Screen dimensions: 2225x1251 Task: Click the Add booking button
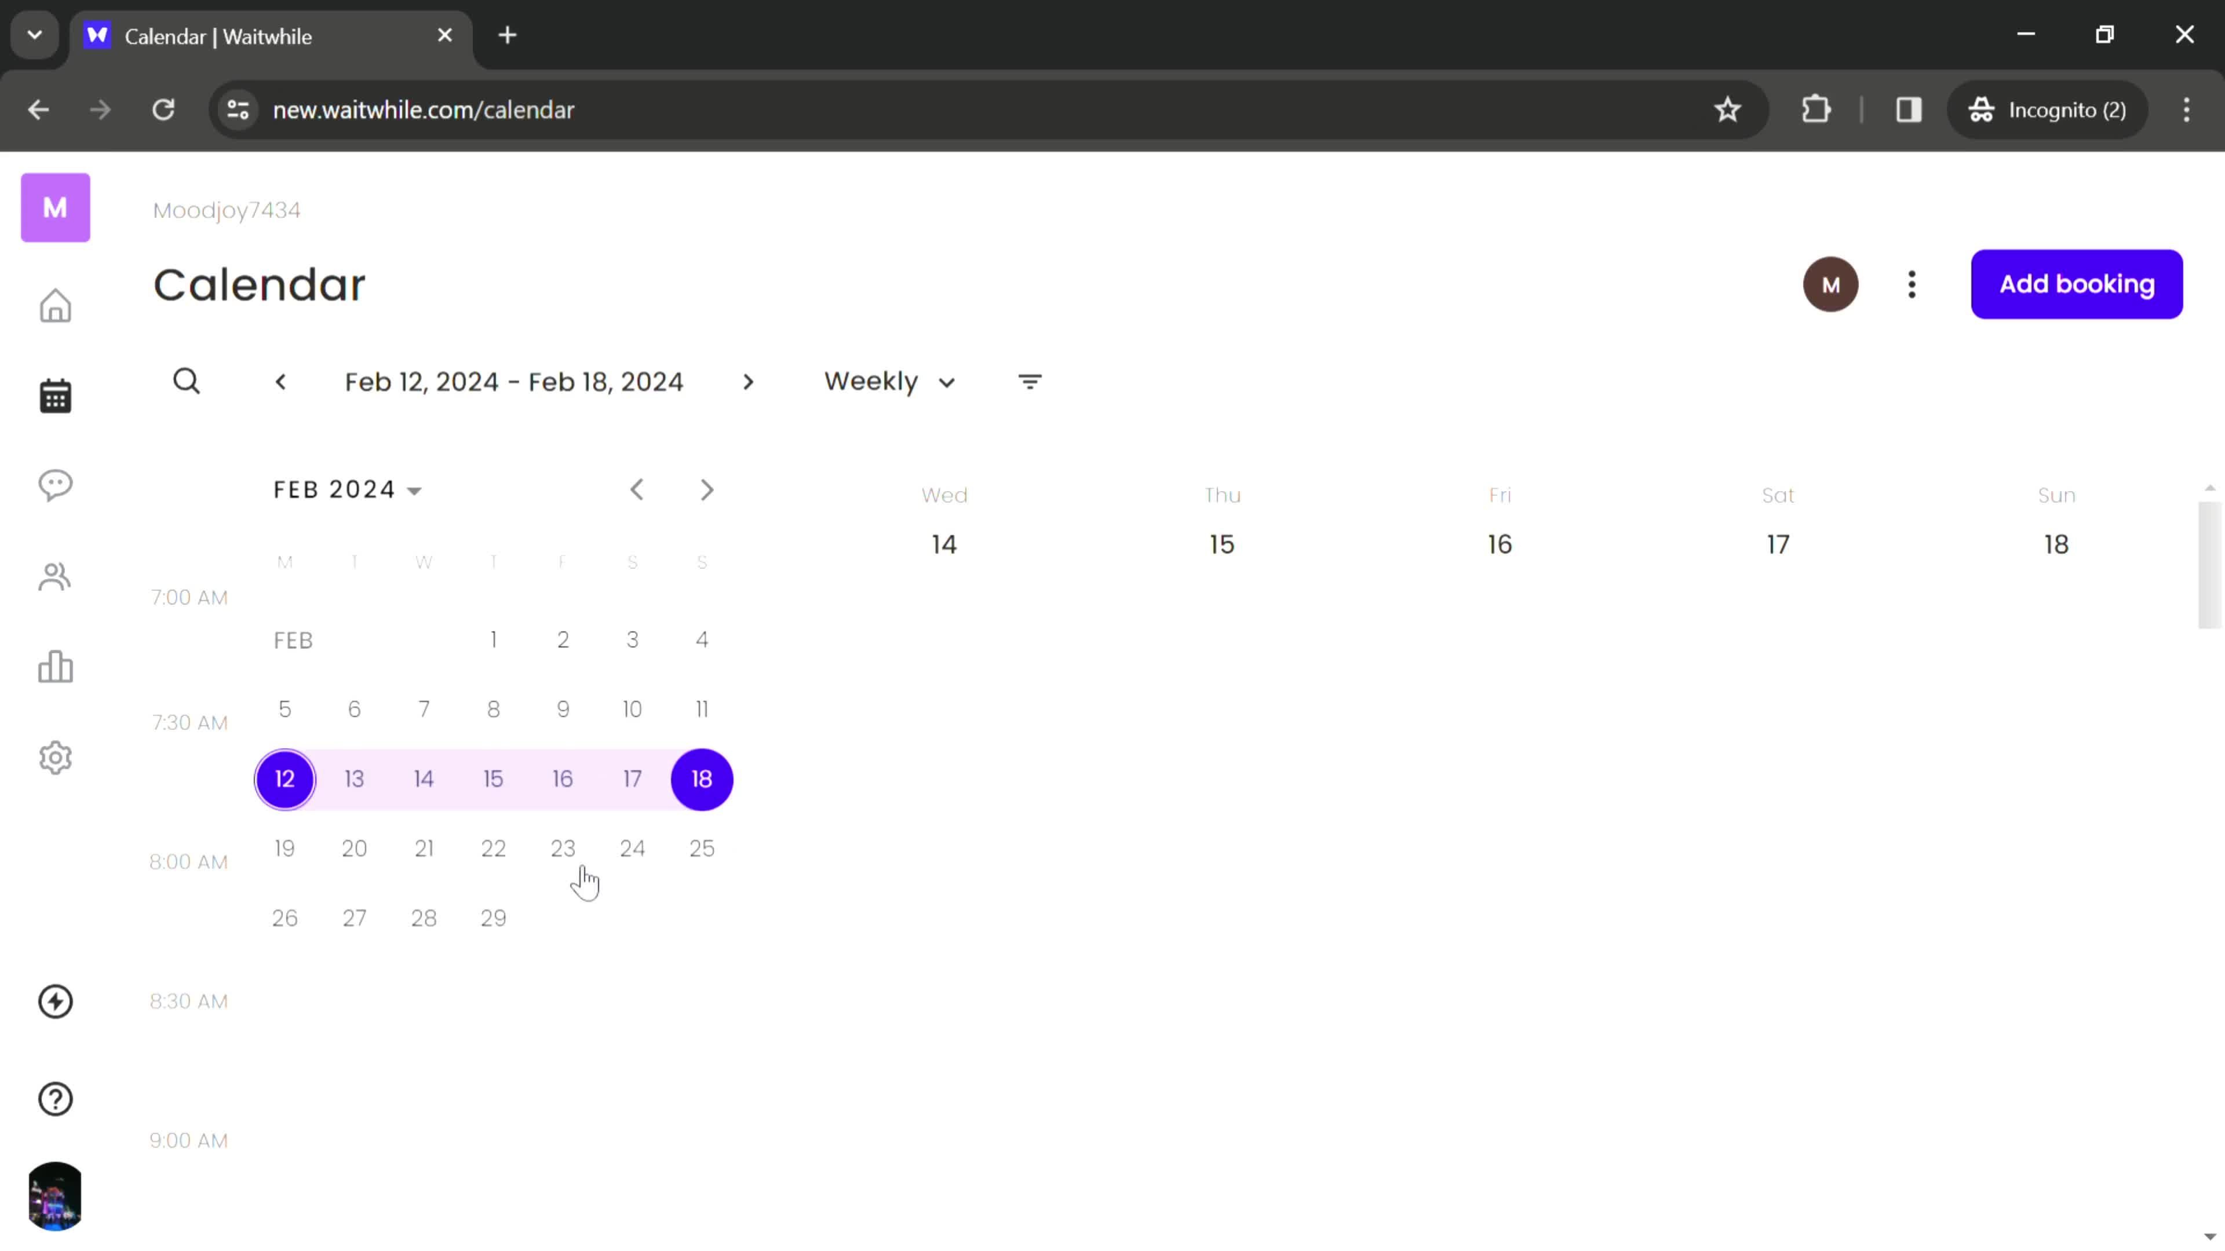(2077, 284)
